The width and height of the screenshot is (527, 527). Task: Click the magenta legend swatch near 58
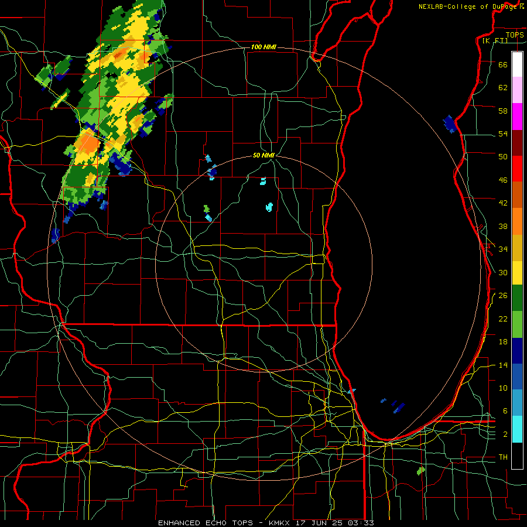tap(517, 117)
